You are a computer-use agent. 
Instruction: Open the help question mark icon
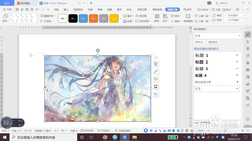pyautogui.click(x=237, y=10)
